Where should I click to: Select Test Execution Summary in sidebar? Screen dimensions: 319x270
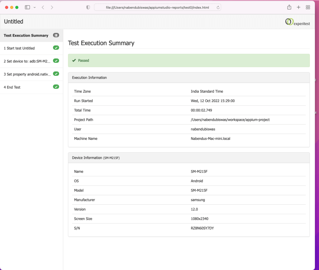(26, 36)
